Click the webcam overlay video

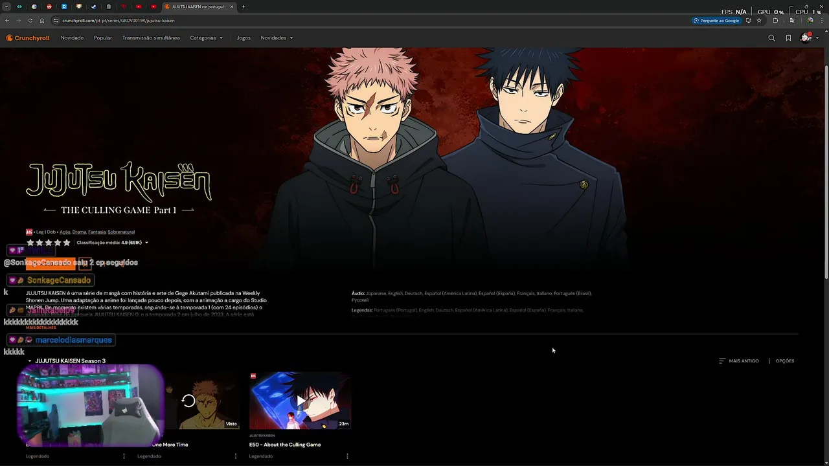(90, 406)
